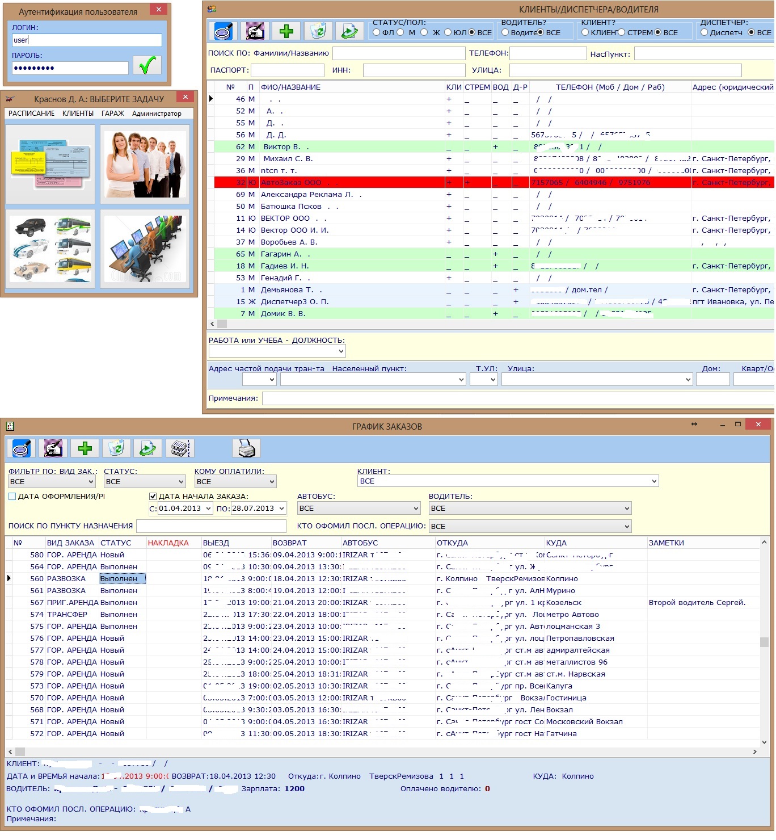Click the НАКЛАДКА column header in orders
This screenshot has width=776, height=840.
pyautogui.click(x=174, y=543)
